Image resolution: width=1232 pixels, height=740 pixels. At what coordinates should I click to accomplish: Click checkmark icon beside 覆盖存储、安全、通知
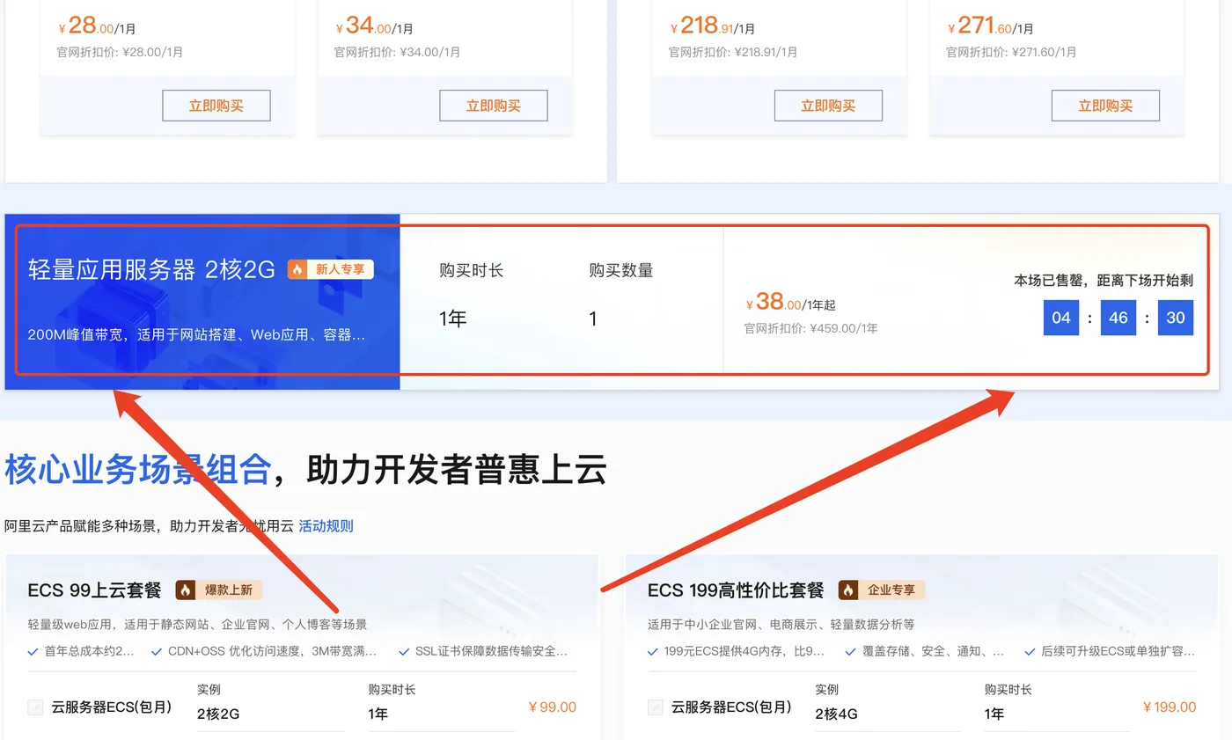pyautogui.click(x=850, y=652)
